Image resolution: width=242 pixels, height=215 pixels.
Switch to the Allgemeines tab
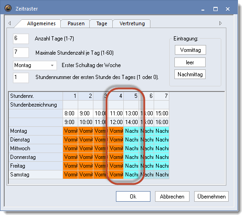click(x=41, y=23)
